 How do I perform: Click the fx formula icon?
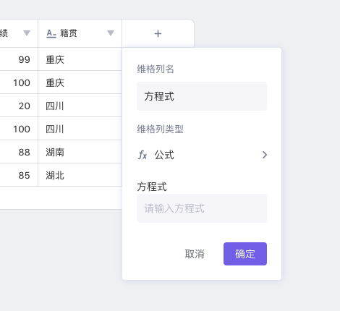(143, 155)
